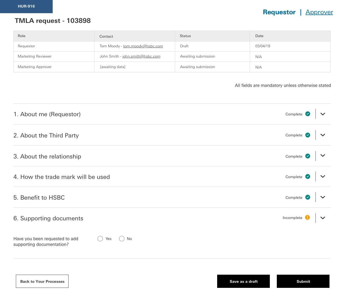The width and height of the screenshot is (344, 304).
Task: Collapse the Supporting documents section
Action: tap(323, 218)
